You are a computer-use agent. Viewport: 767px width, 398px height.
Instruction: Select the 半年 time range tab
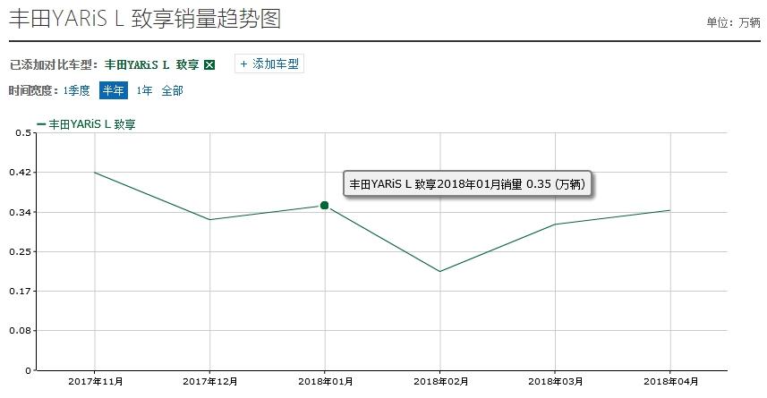click(x=114, y=90)
